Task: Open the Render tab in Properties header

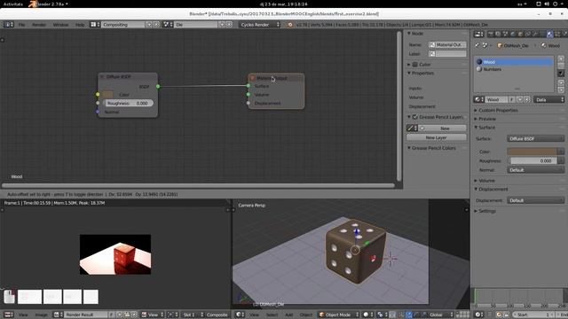Action: pyautogui.click(x=491, y=34)
